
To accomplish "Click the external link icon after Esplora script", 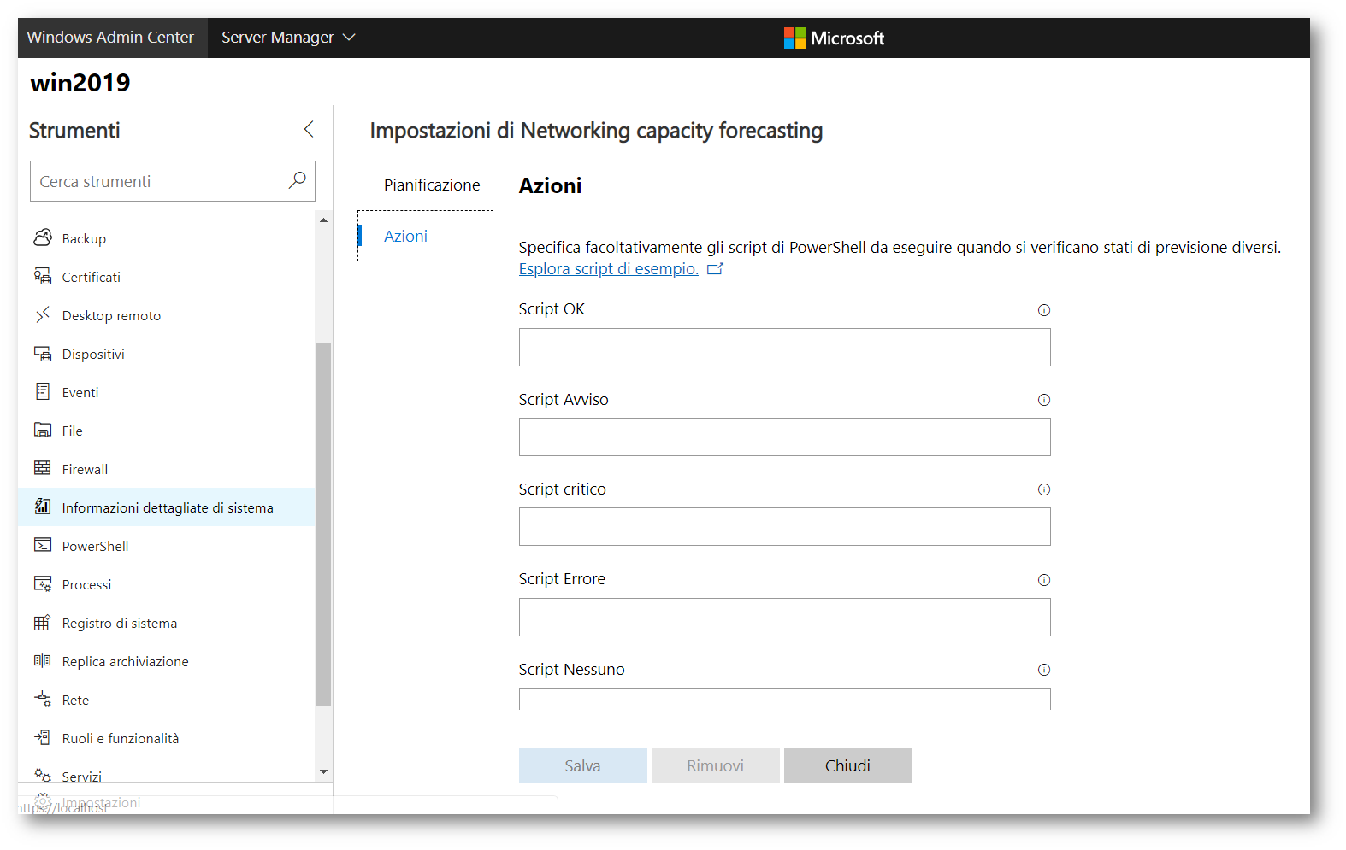I will pos(716,269).
